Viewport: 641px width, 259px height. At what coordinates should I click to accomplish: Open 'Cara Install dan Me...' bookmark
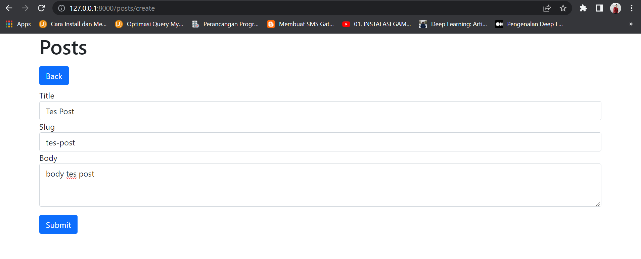click(x=73, y=24)
